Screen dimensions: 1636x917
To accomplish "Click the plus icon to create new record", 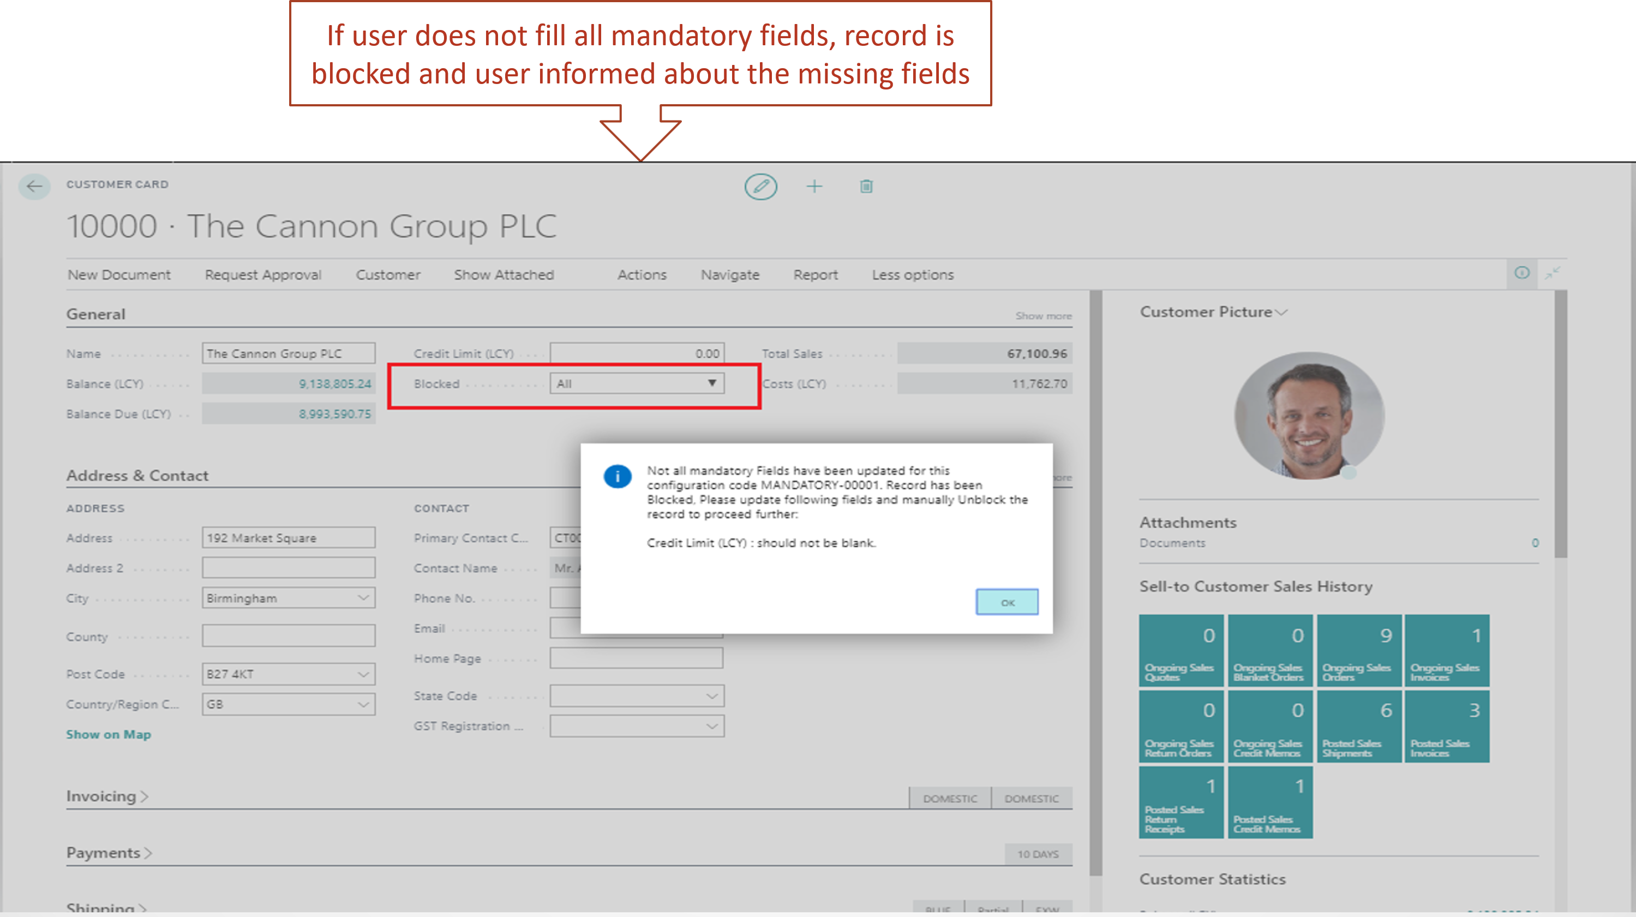I will coord(814,186).
